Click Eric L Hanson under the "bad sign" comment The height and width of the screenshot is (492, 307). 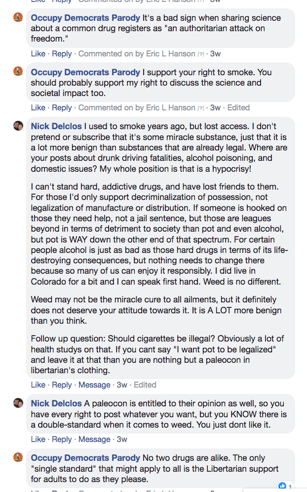click(171, 53)
